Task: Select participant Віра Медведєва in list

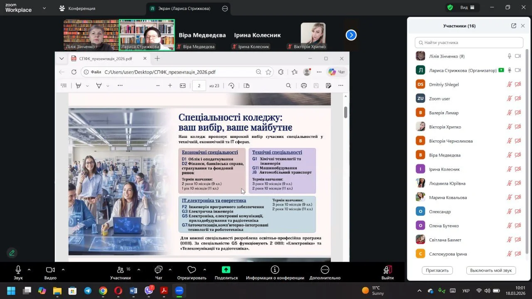Action: [x=469, y=155]
